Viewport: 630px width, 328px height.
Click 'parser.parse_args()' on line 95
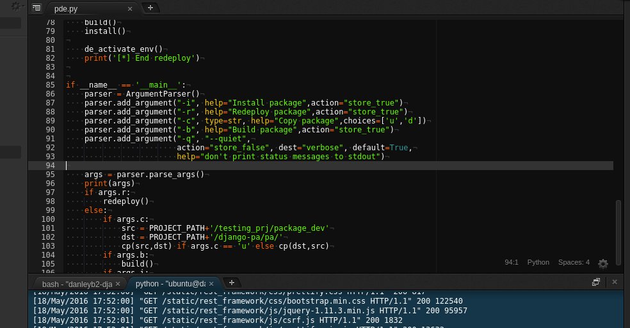(x=160, y=175)
